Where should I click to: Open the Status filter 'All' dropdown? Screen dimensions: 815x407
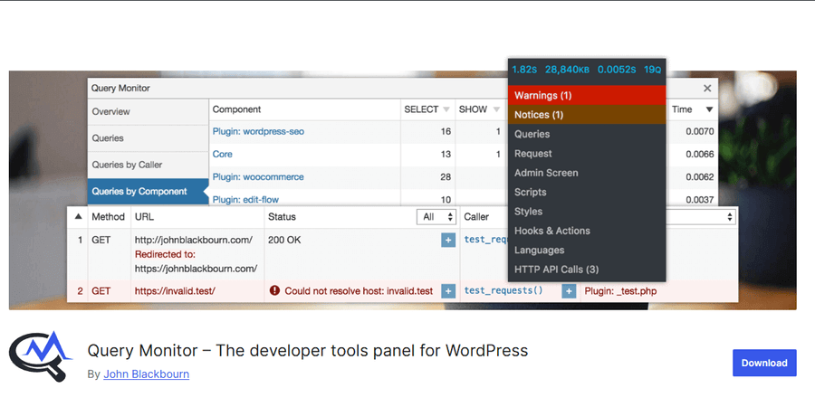coord(436,217)
